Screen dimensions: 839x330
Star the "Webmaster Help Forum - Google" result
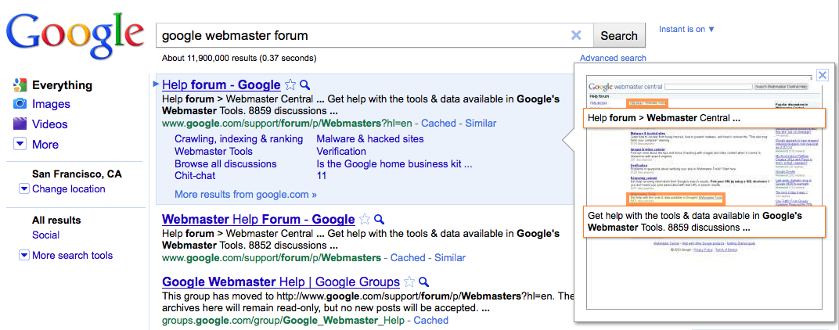click(x=365, y=220)
